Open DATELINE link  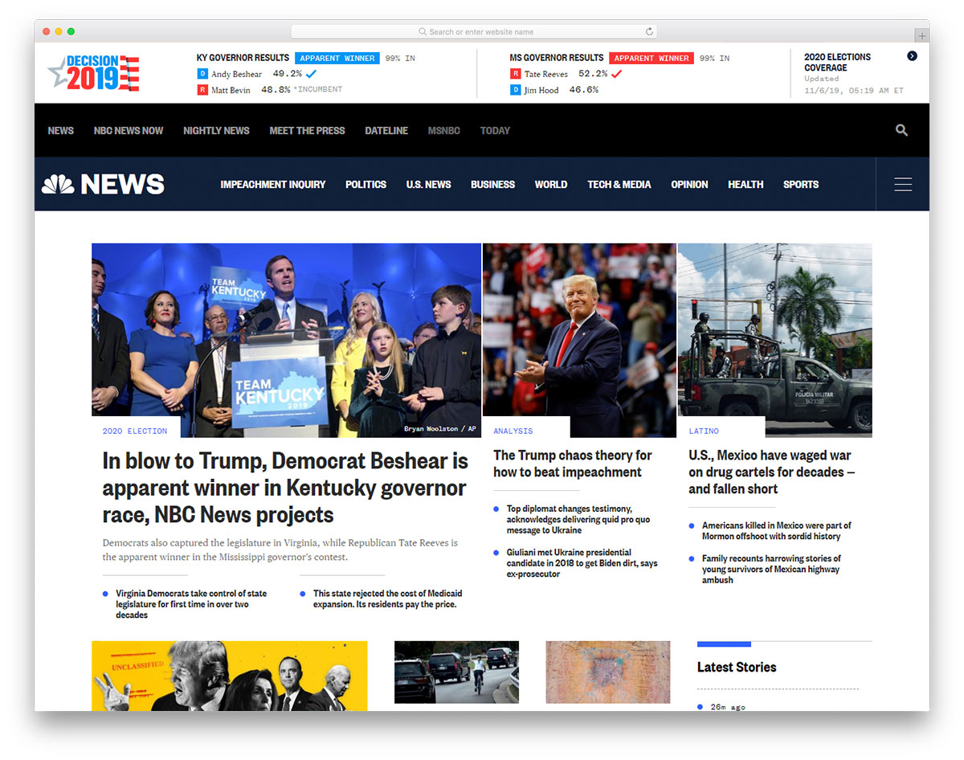click(386, 130)
